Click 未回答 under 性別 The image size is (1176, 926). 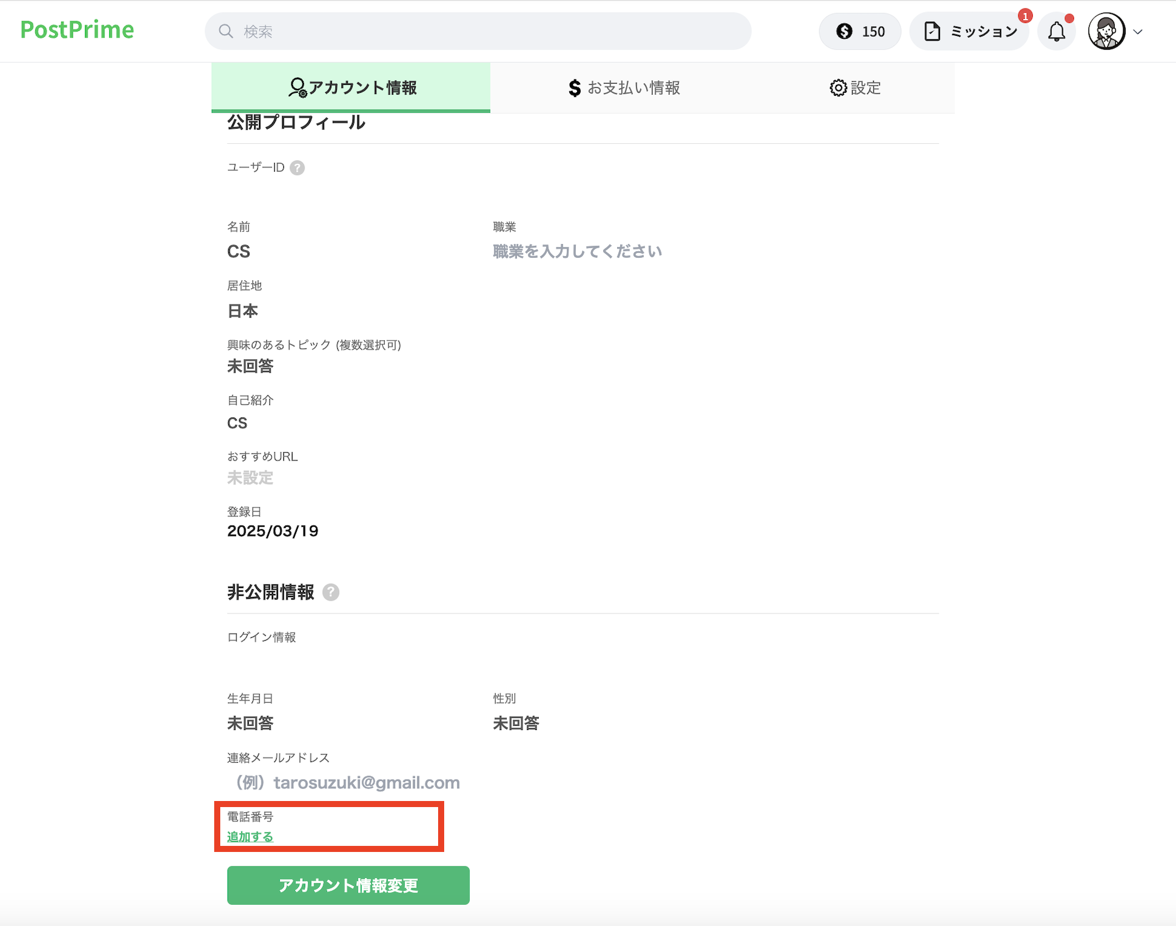click(x=516, y=723)
